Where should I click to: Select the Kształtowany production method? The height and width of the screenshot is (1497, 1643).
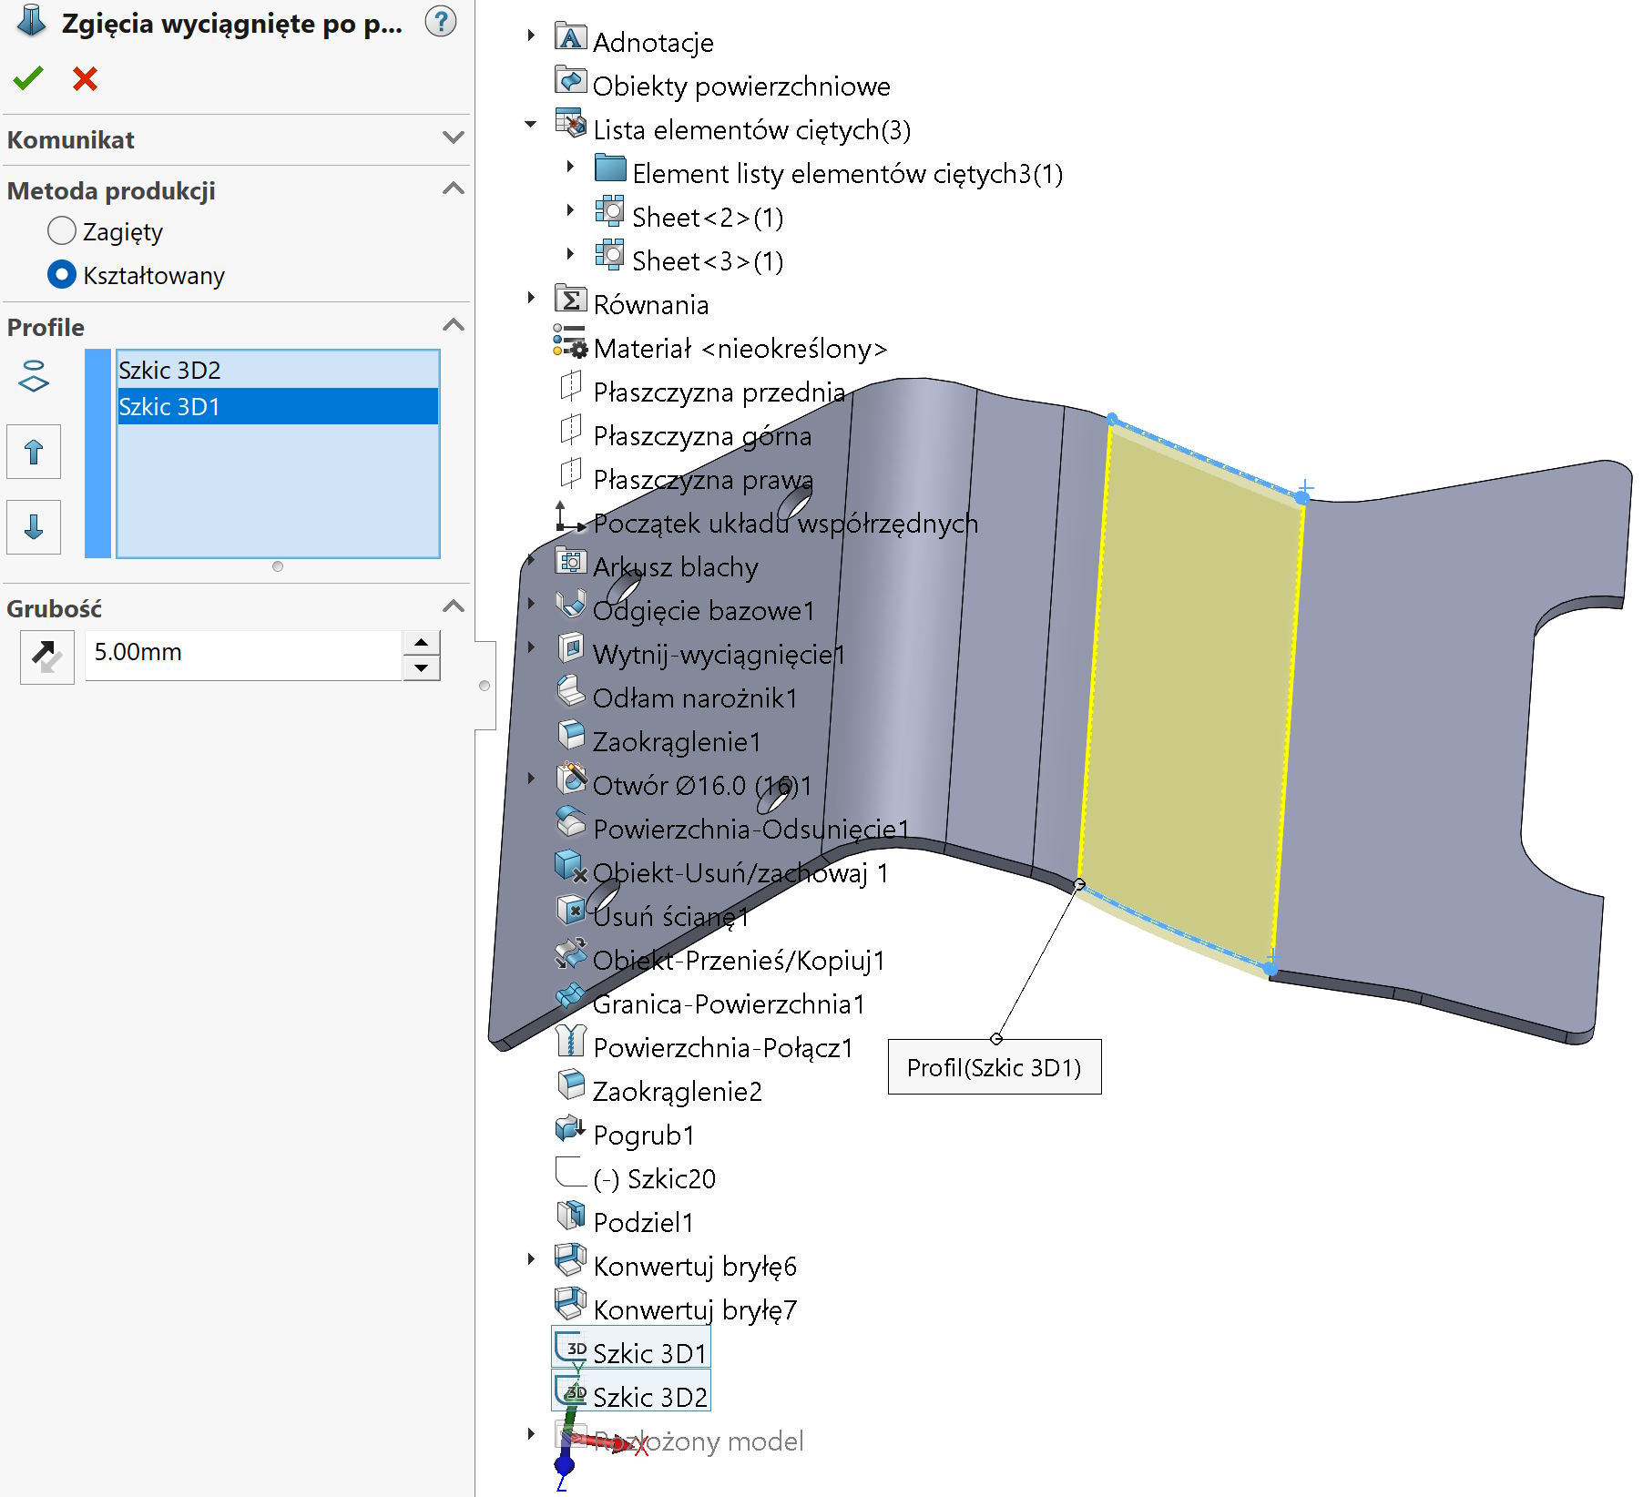point(62,275)
